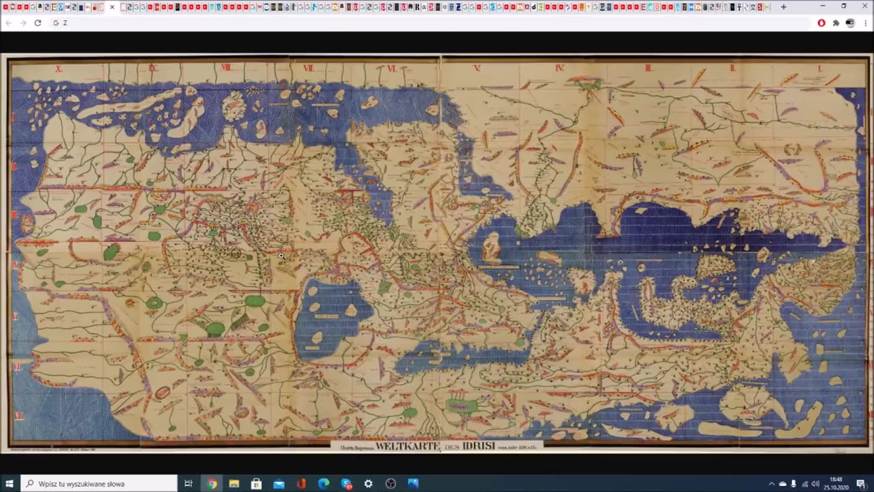The width and height of the screenshot is (874, 492).
Task: Open File Explorer from the taskbar
Action: pyautogui.click(x=234, y=484)
